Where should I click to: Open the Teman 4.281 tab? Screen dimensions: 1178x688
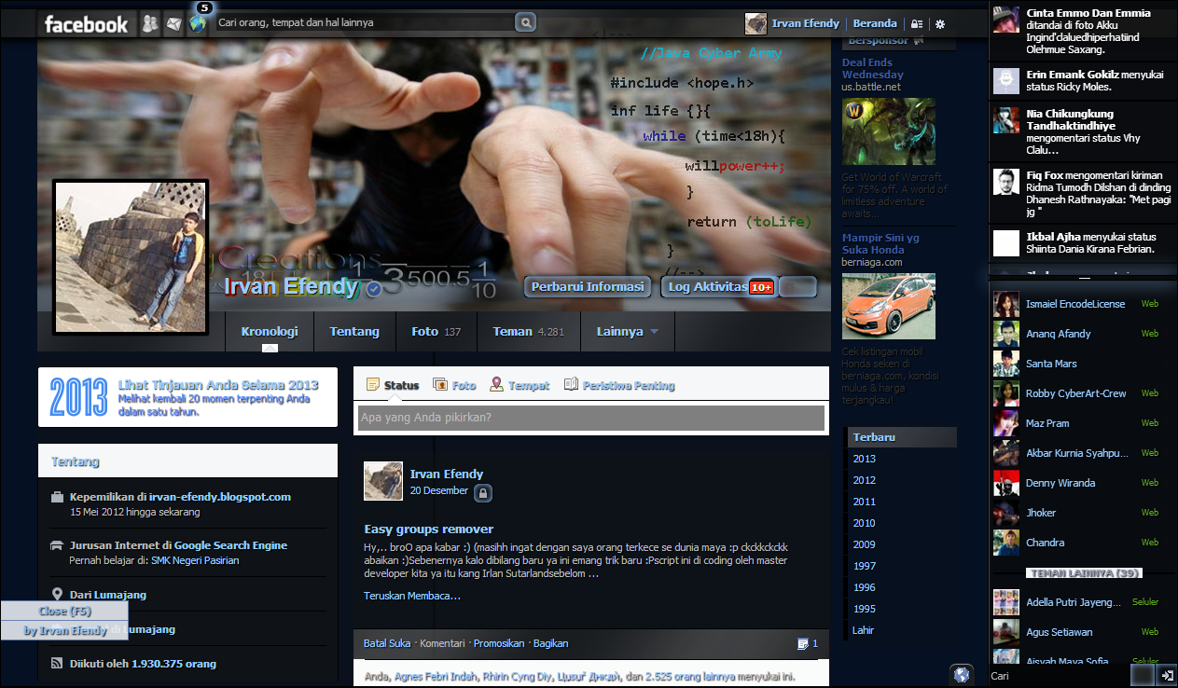529,331
